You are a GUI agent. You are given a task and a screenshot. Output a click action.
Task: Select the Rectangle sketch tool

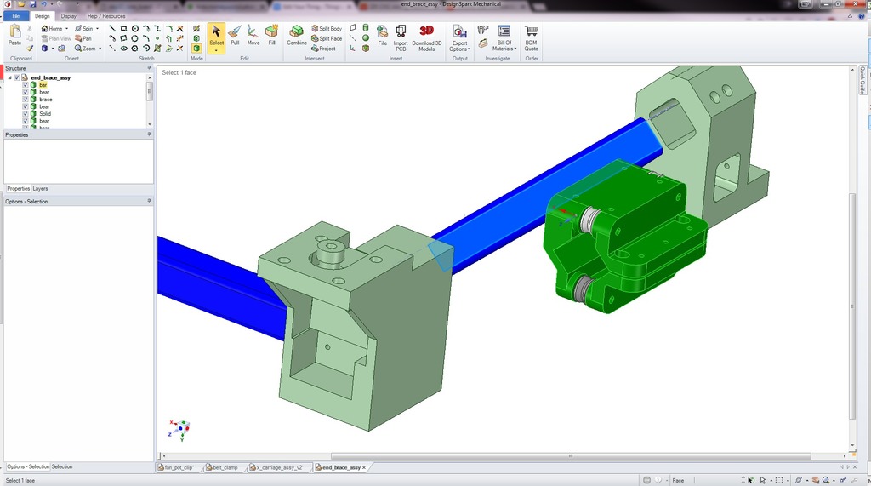[123, 28]
